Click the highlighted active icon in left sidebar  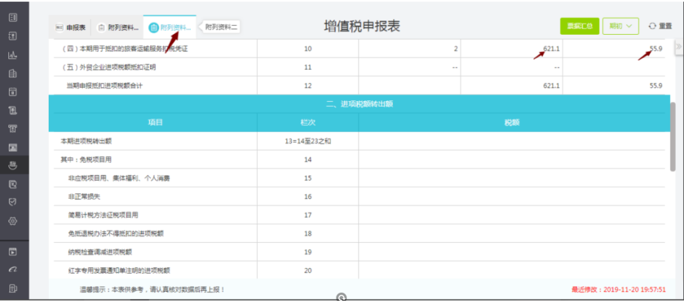[x=13, y=166]
